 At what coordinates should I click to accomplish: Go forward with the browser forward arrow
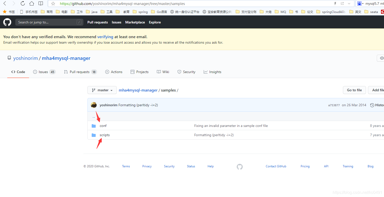click(14, 3)
